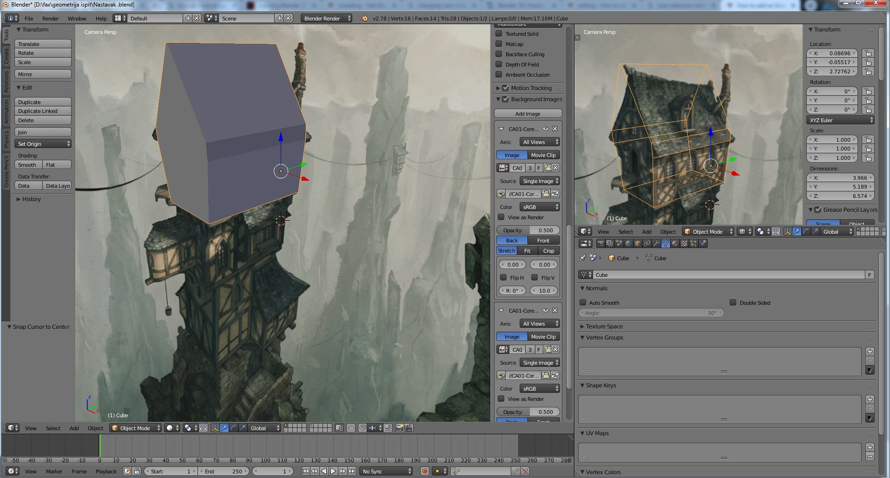
Task: Open the Render Layers properties tab
Action: coord(610,243)
